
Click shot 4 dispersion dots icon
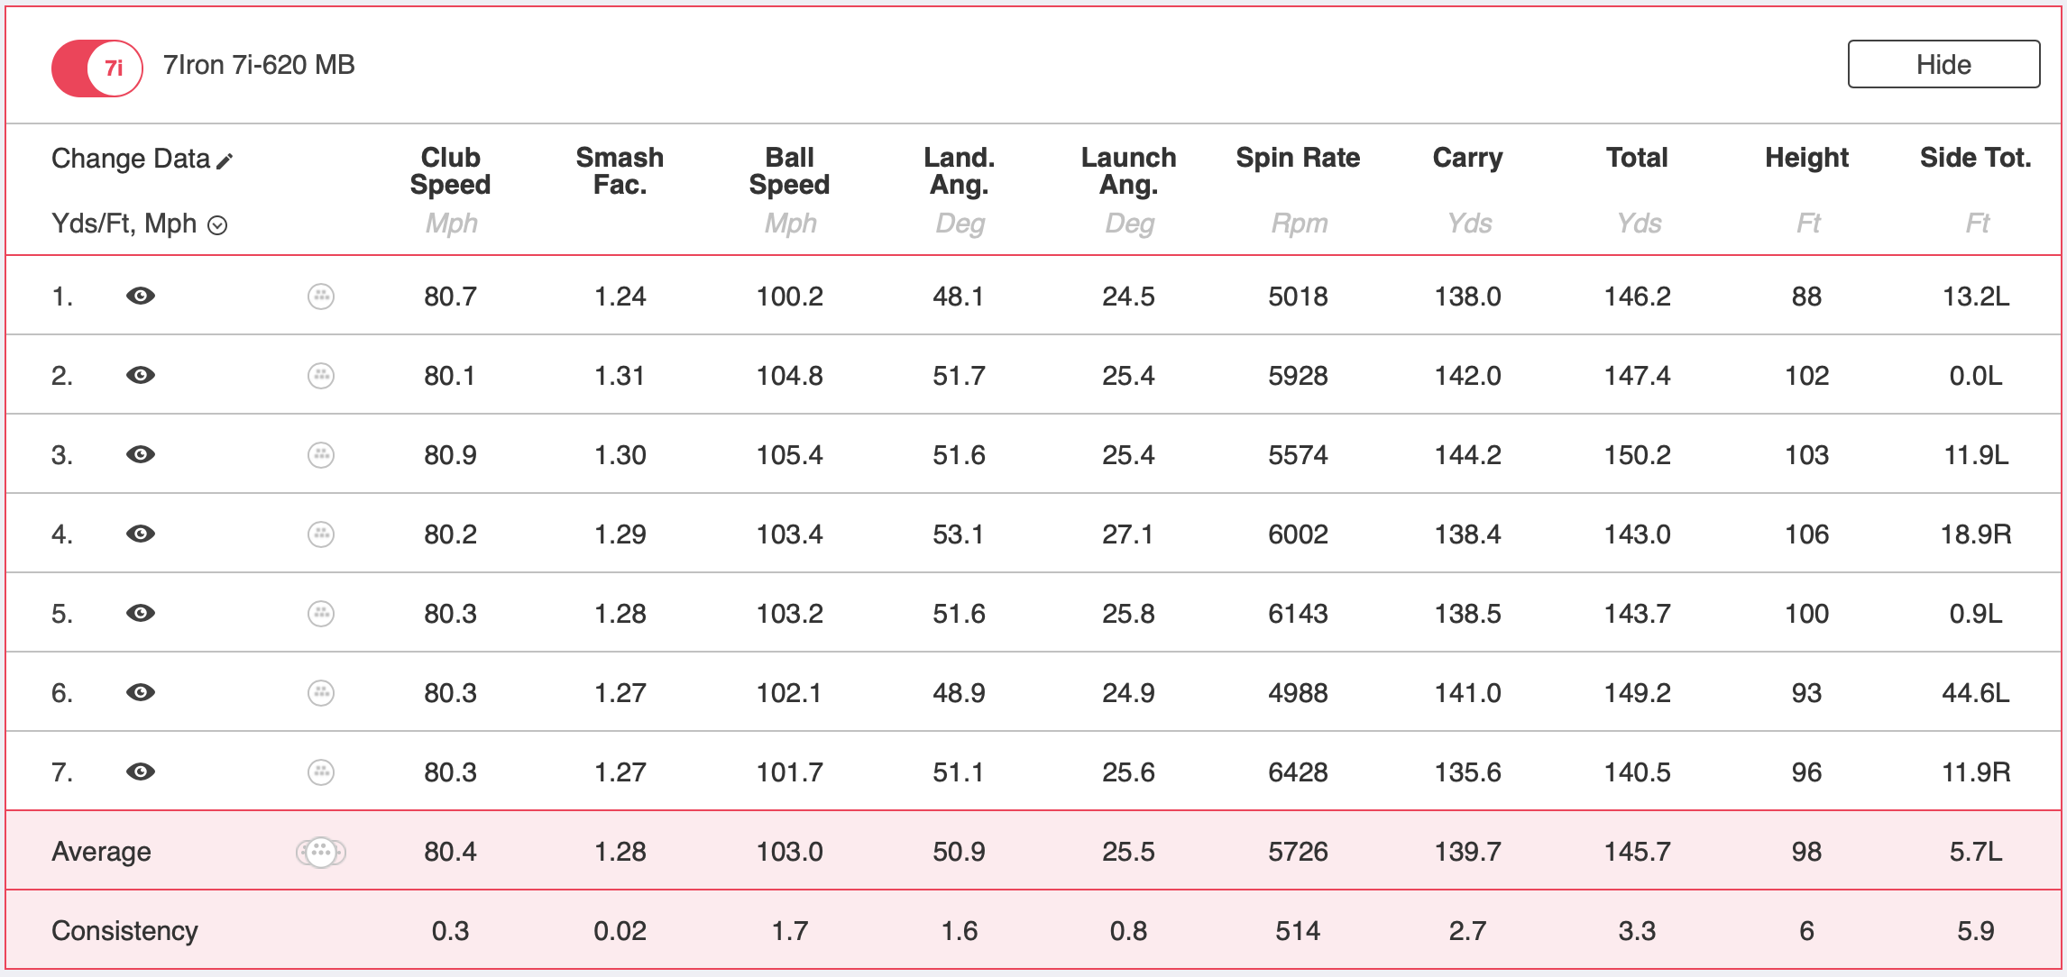(x=321, y=534)
